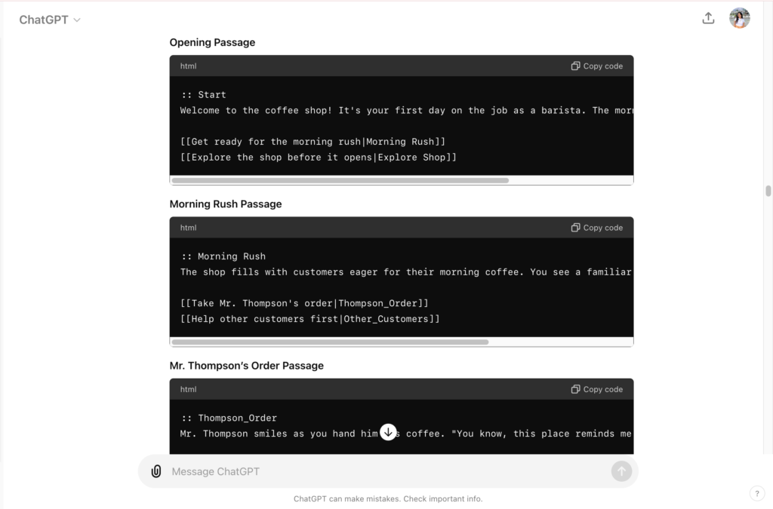Copy code of Mr. Thompson's Order block
The image size is (773, 509).
(597, 390)
